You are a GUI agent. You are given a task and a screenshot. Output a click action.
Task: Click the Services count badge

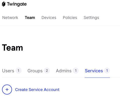(x=107, y=71)
